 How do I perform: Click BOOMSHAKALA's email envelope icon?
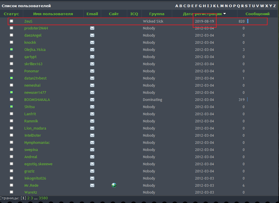[92, 99]
